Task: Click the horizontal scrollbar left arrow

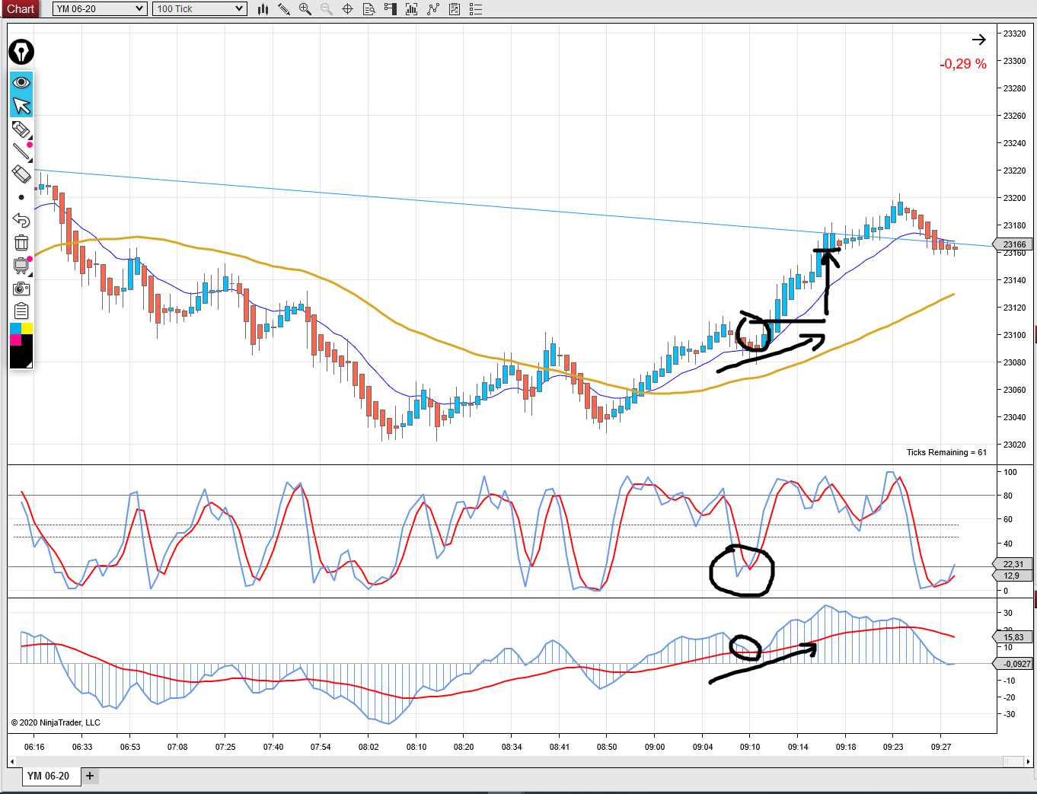Action: tap(12, 761)
